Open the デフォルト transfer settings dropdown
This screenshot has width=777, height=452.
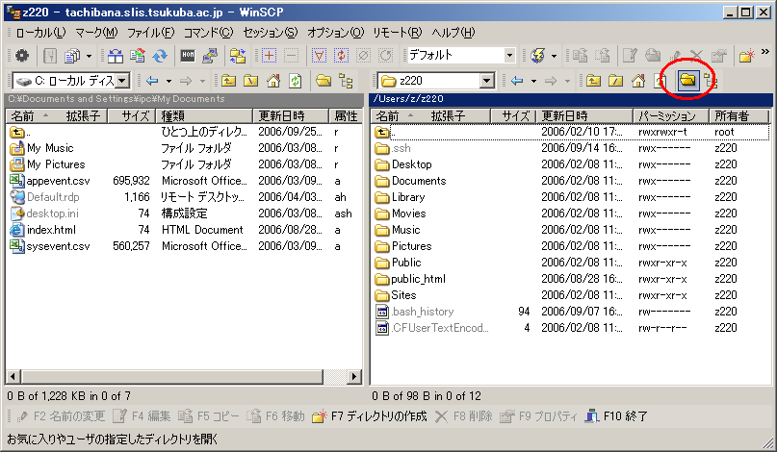[509, 56]
